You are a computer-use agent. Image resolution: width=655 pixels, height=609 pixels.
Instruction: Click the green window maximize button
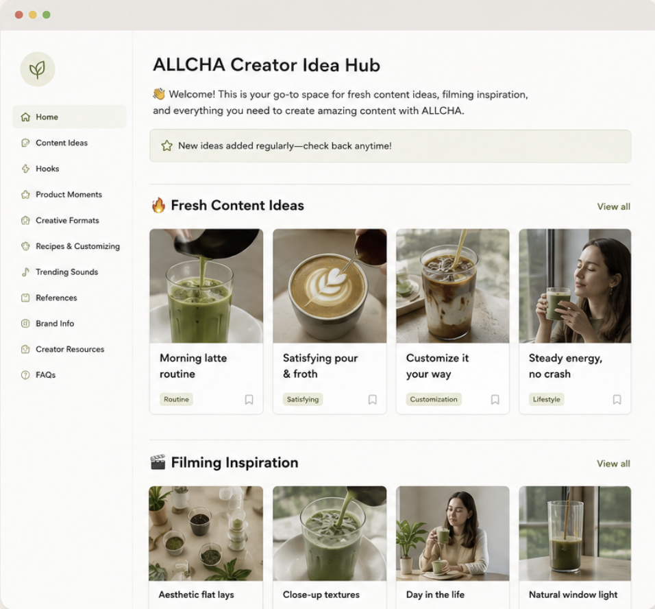click(x=47, y=15)
